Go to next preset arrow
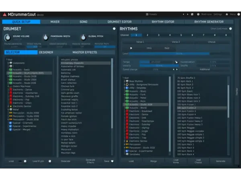This screenshot has width=241, height=180. click(188, 14)
